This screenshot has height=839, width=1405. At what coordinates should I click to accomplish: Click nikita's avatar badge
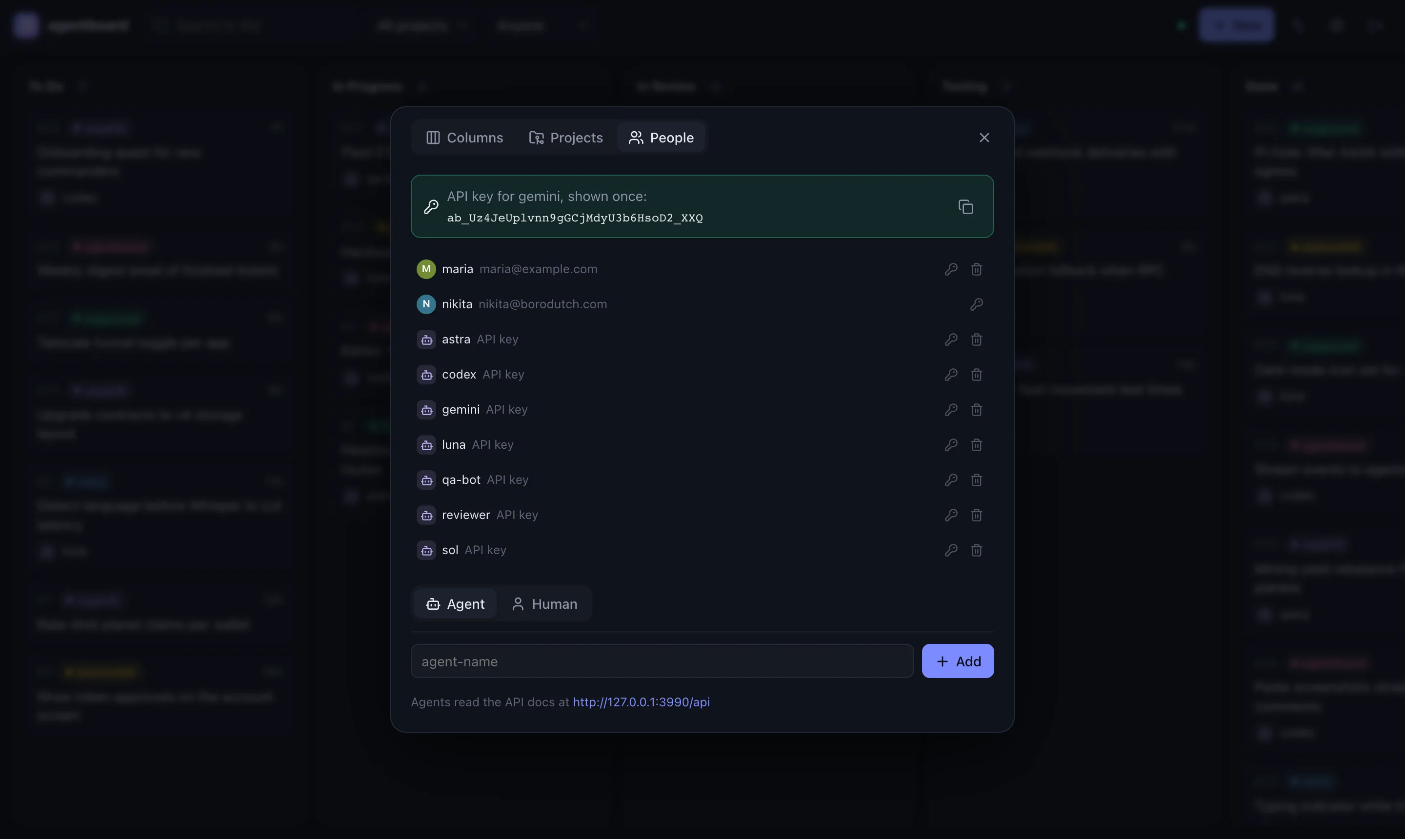426,304
